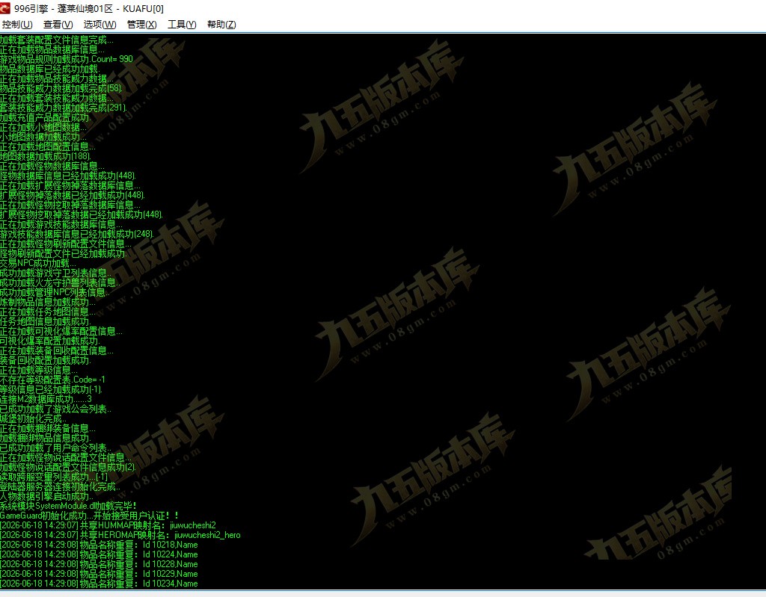The width and height of the screenshot is (766, 597).
Task: Select log line 物品名称重复 Id 10228
Action: coord(99,564)
